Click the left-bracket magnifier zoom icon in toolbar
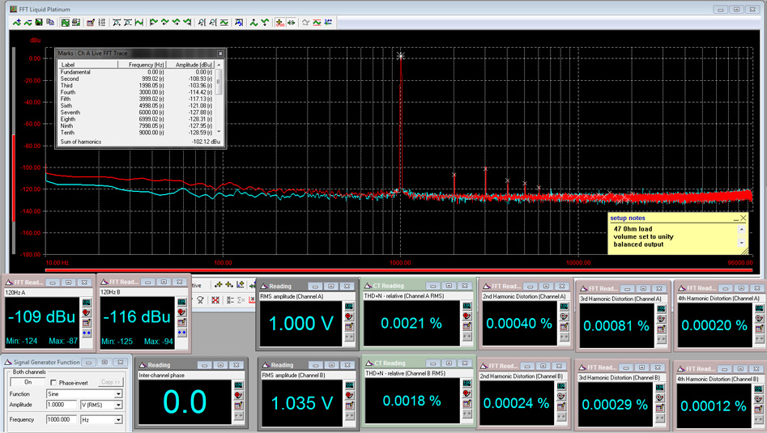Image resolution: width=767 pixels, height=433 pixels. tap(202, 23)
